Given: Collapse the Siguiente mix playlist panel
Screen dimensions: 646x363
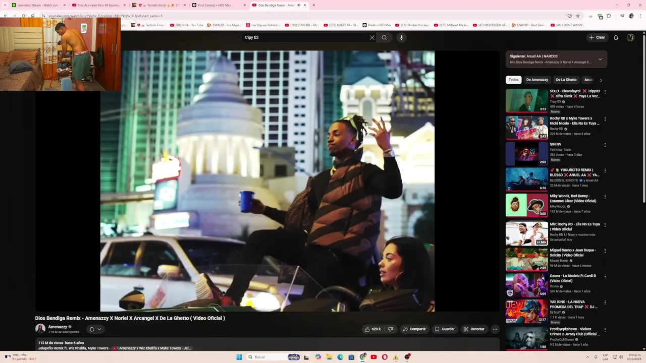Looking at the screenshot, I should click(600, 59).
